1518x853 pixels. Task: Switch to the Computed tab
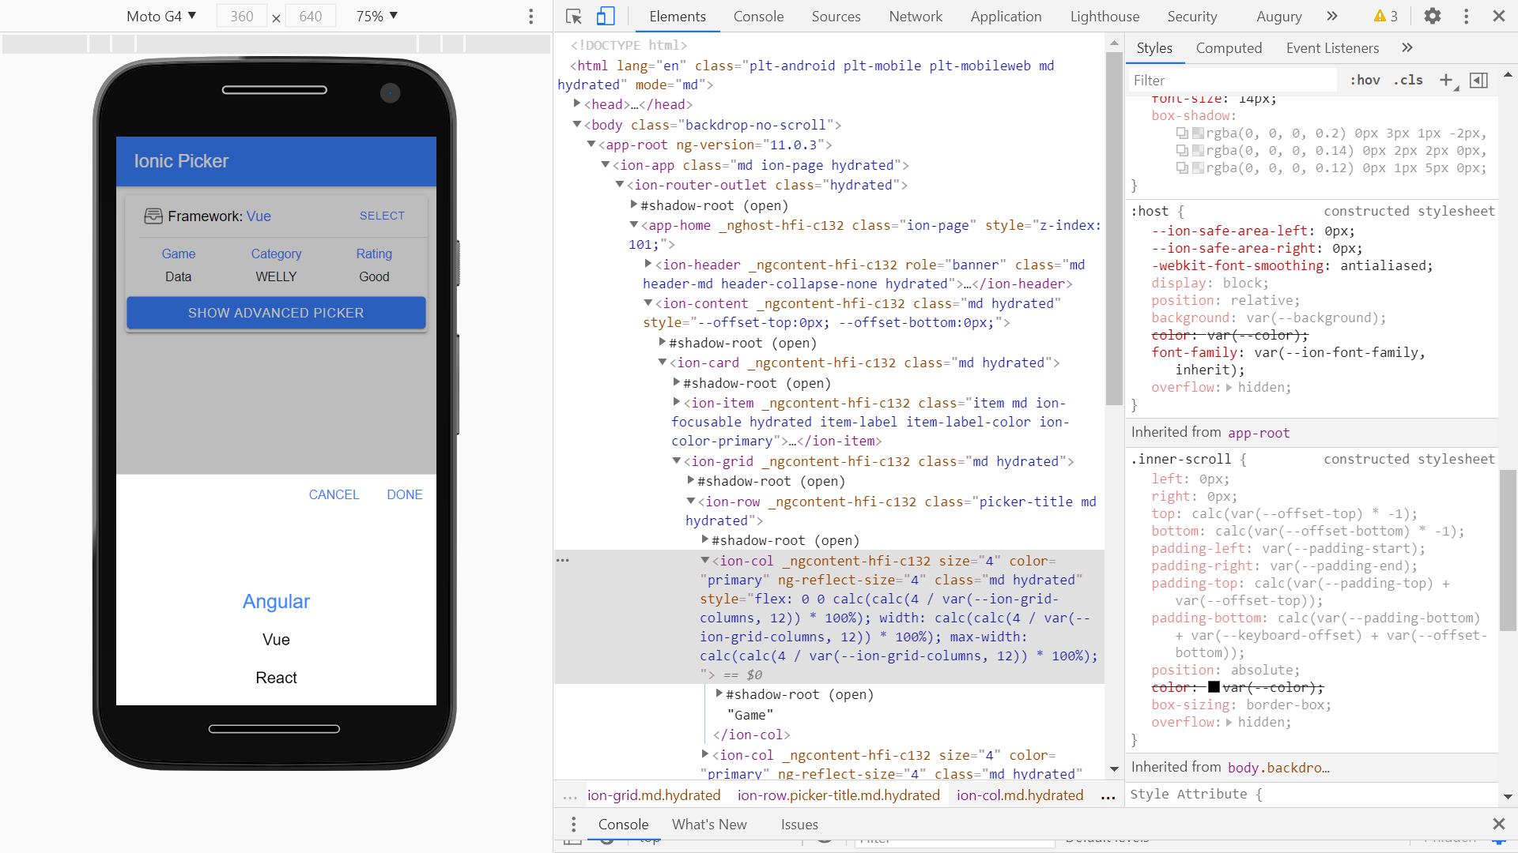pos(1229,48)
